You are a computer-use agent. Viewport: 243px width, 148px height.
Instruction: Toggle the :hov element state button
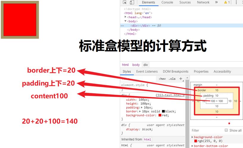[162, 79]
